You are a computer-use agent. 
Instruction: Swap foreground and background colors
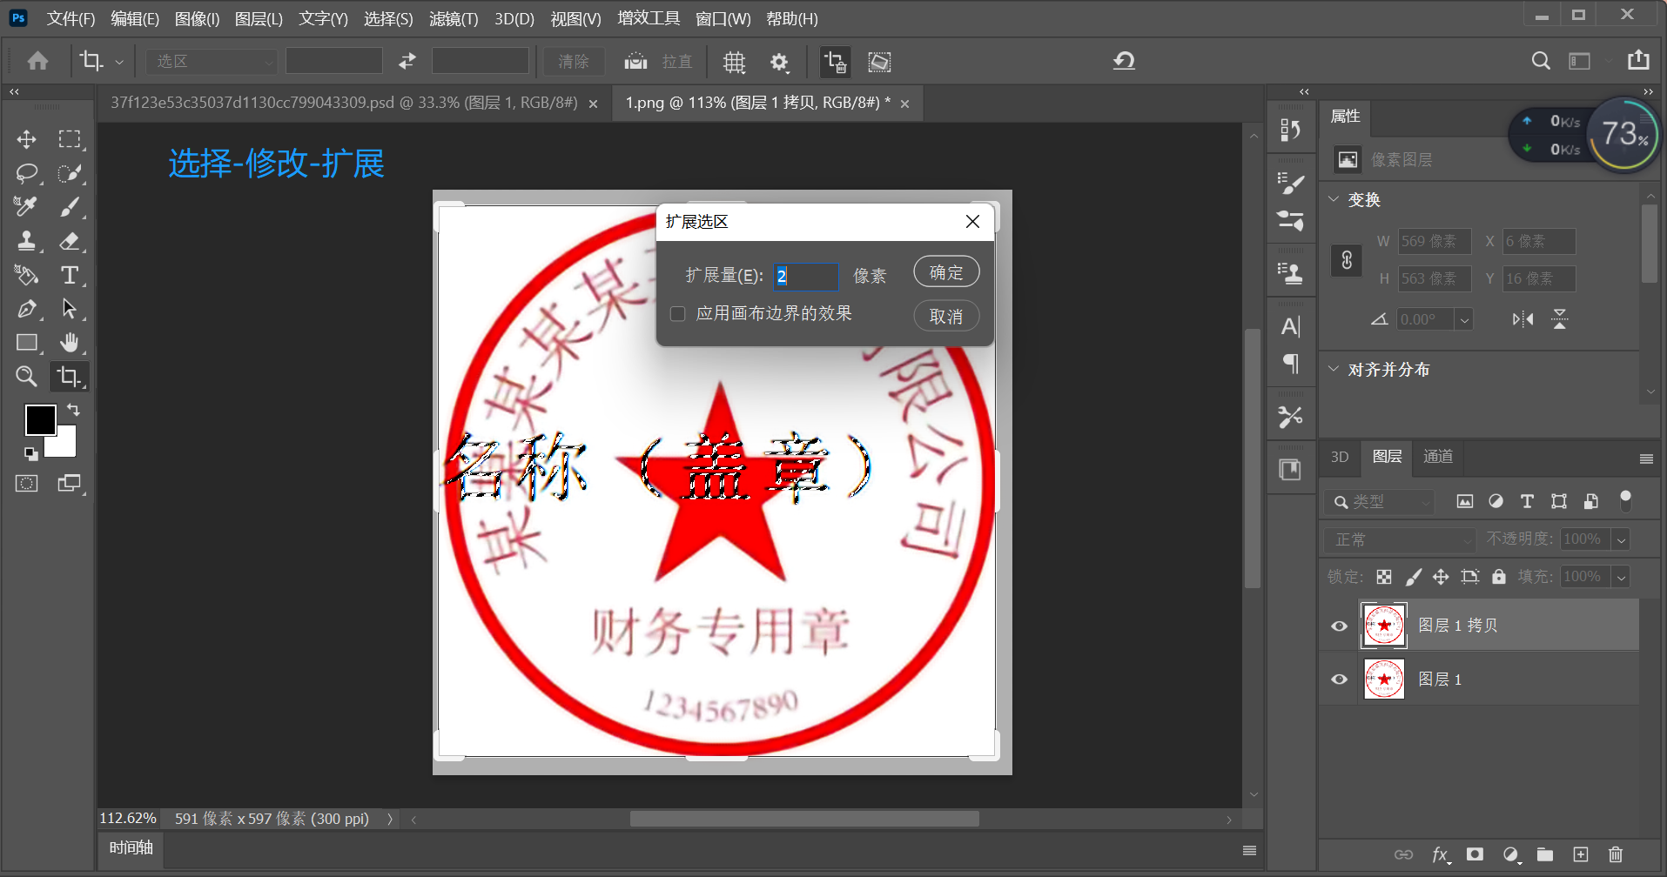tap(74, 409)
